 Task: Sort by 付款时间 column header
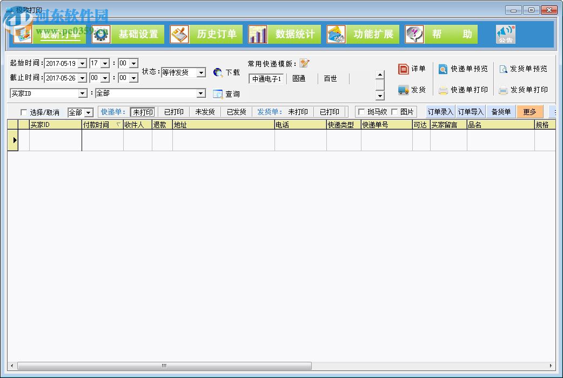(x=102, y=125)
